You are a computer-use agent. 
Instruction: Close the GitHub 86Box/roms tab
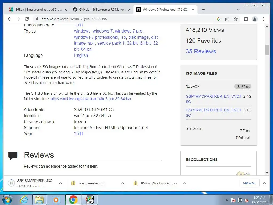[129, 10]
